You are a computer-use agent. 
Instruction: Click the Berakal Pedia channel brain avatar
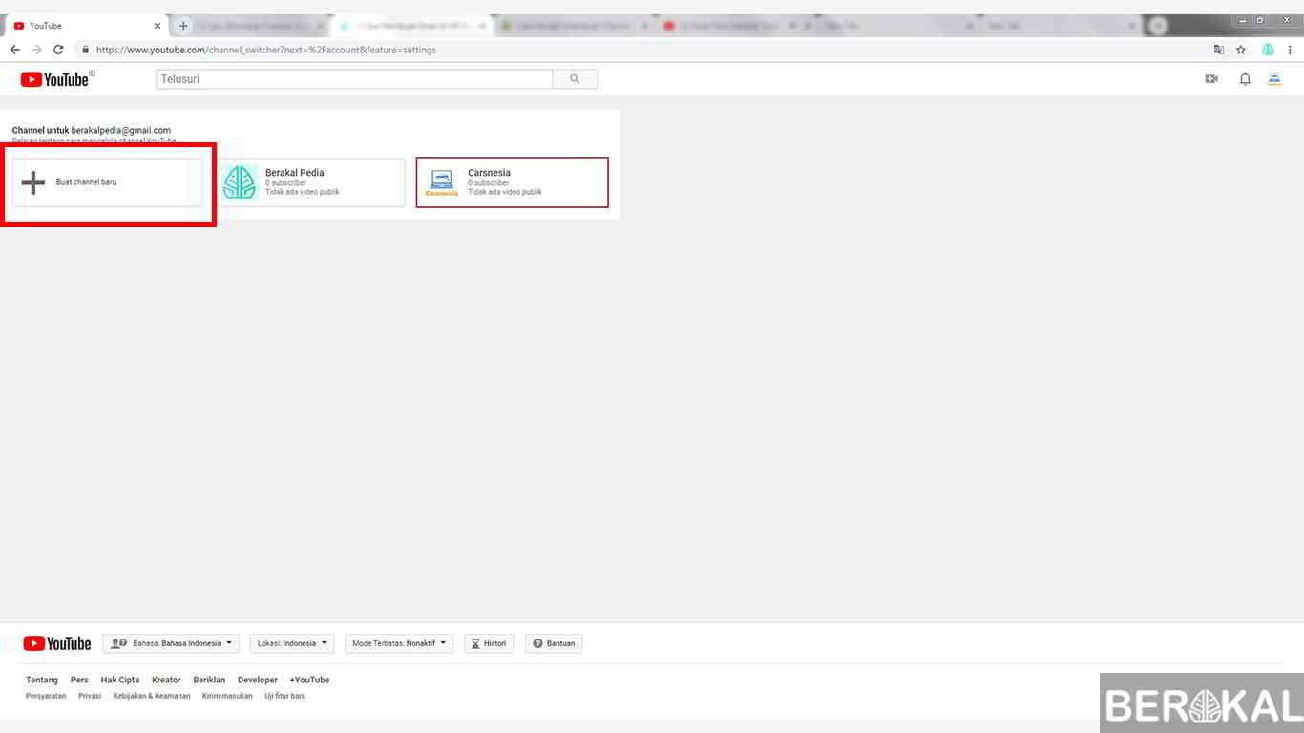coord(240,181)
